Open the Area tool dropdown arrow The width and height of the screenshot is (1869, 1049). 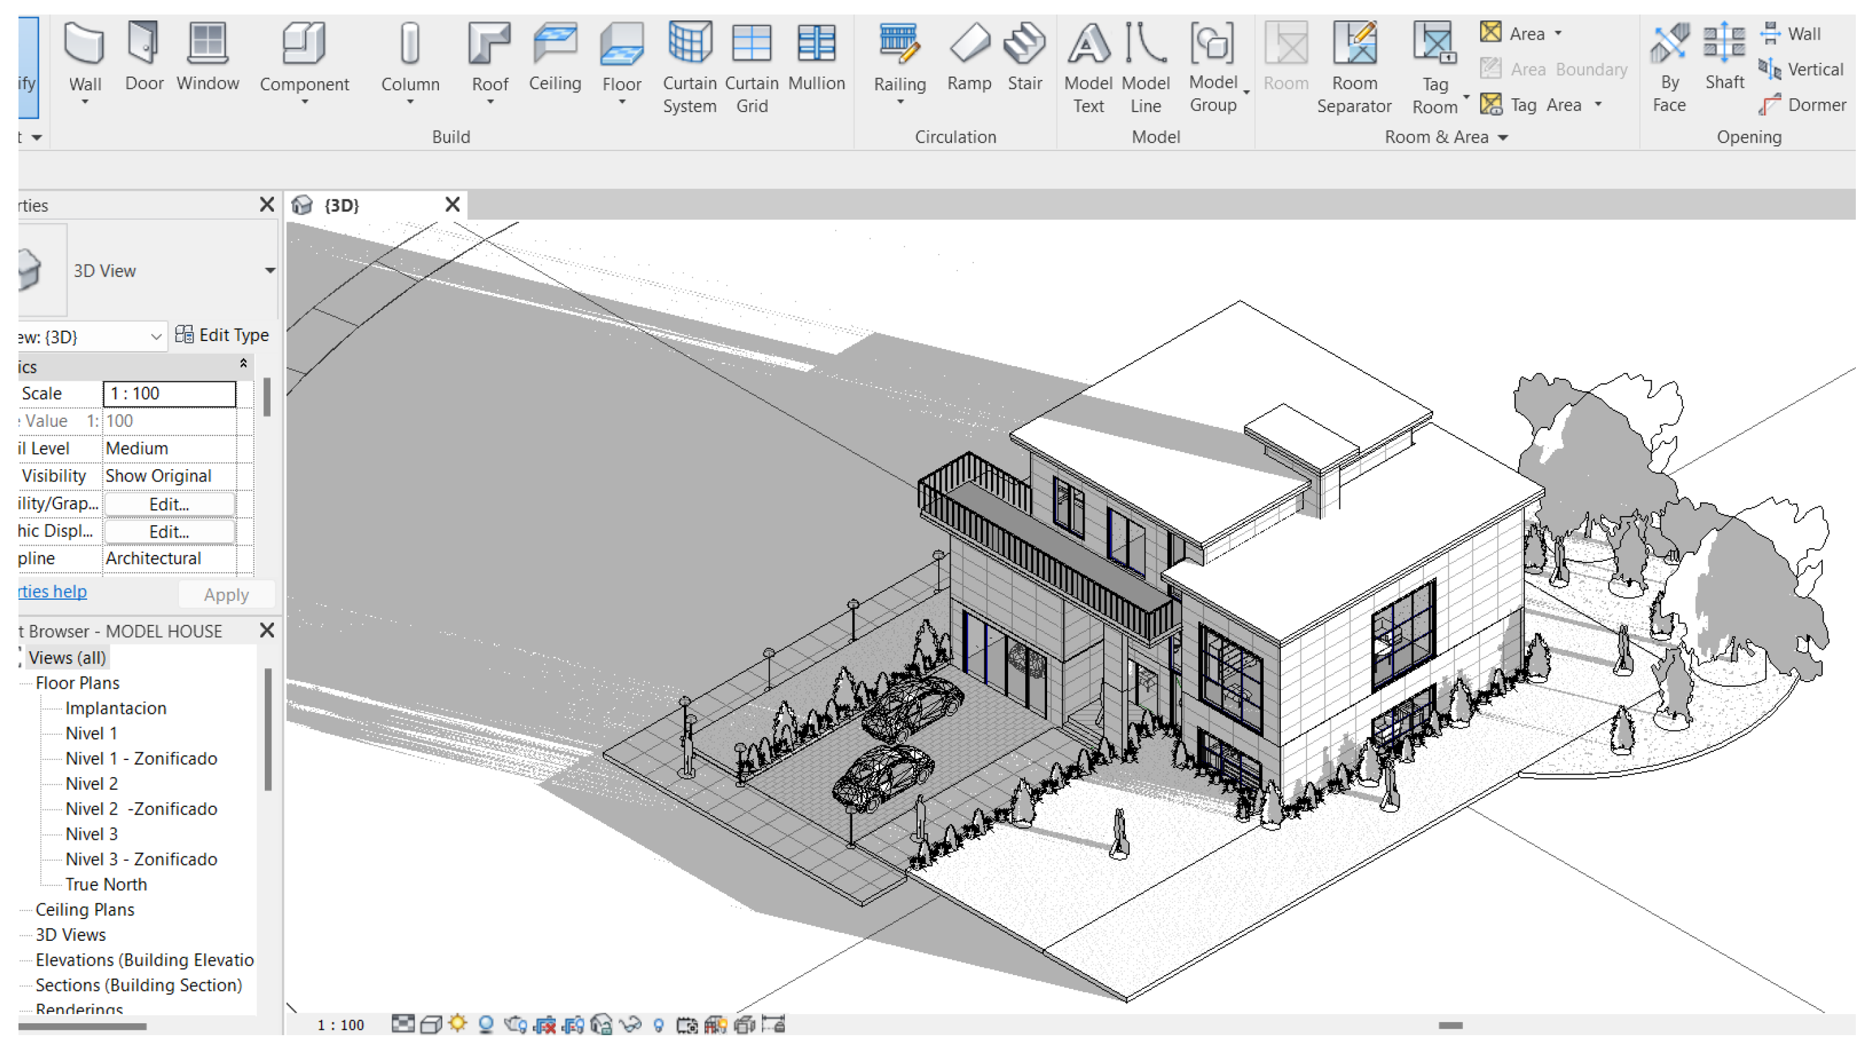1558,34
